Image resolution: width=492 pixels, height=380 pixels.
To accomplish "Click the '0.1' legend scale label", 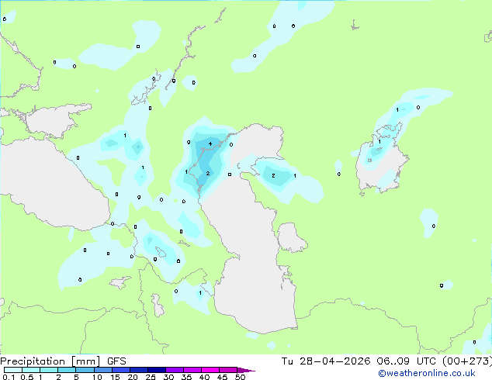I will (x=9, y=377).
